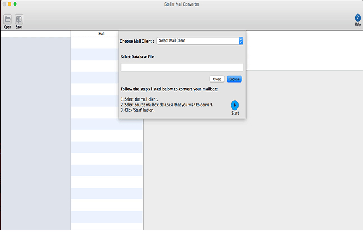Click the text '1. Select the mail client.'
The image size is (363, 236).
(139, 99)
